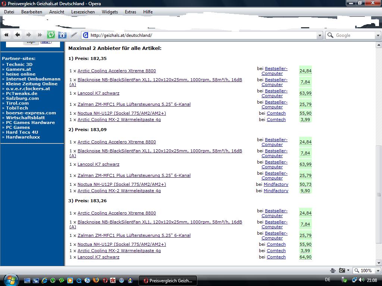Click the blue Q QuickTime quick launch icon
The image size is (382, 286).
(79, 280)
